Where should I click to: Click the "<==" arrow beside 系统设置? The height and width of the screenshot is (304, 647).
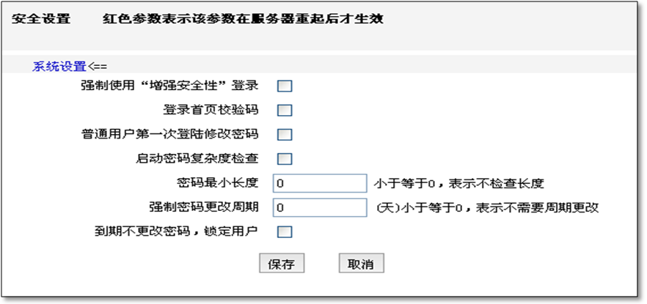tap(98, 66)
